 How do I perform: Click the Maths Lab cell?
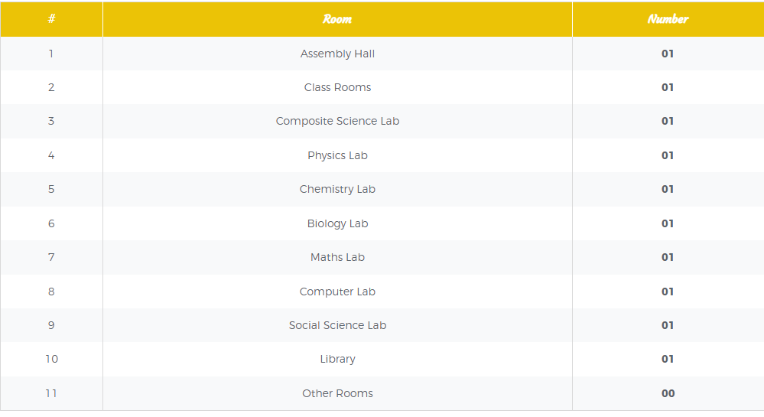(337, 257)
